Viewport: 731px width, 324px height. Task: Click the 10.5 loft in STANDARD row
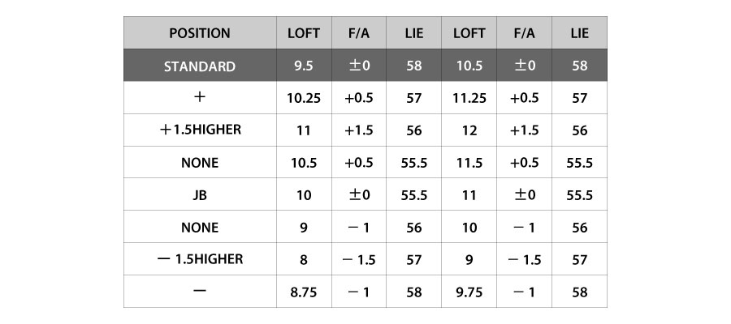coord(469,66)
